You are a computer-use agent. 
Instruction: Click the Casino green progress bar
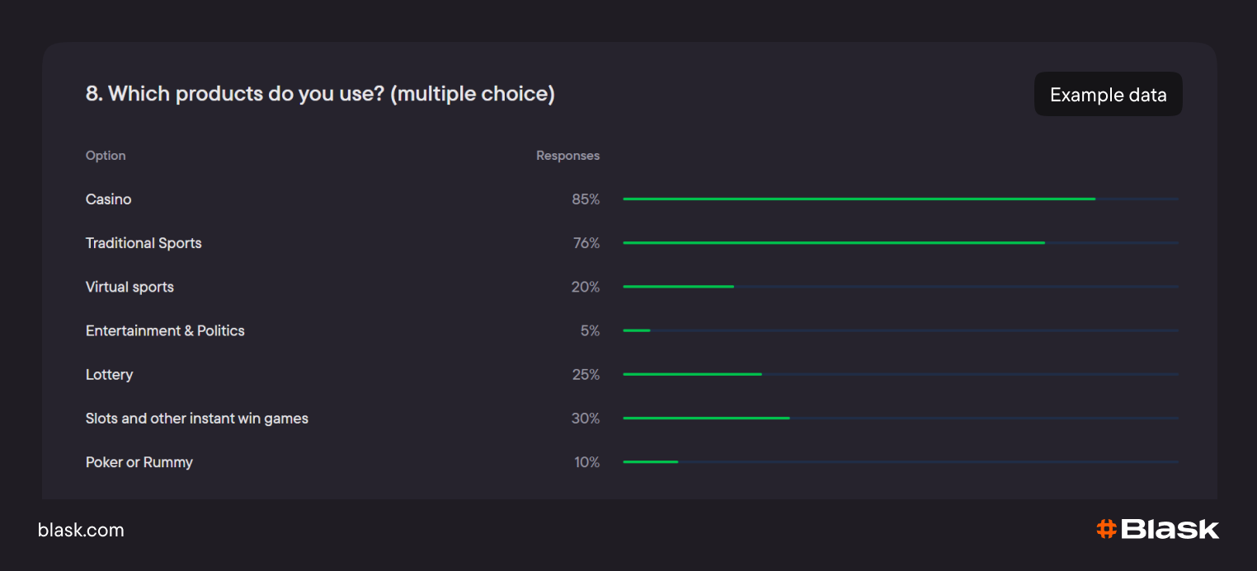pyautogui.click(x=859, y=199)
